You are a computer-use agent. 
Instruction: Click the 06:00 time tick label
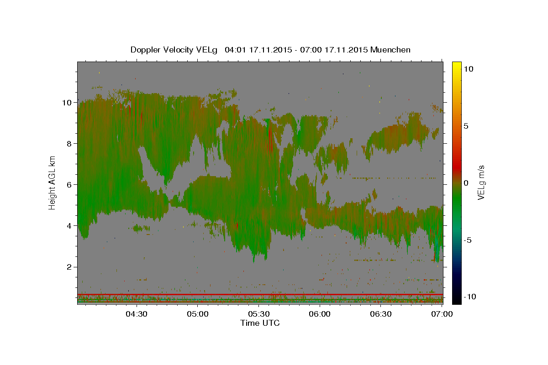click(x=320, y=314)
